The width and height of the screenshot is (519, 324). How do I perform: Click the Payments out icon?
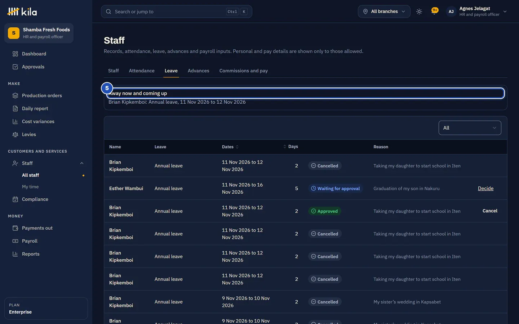pos(15,228)
